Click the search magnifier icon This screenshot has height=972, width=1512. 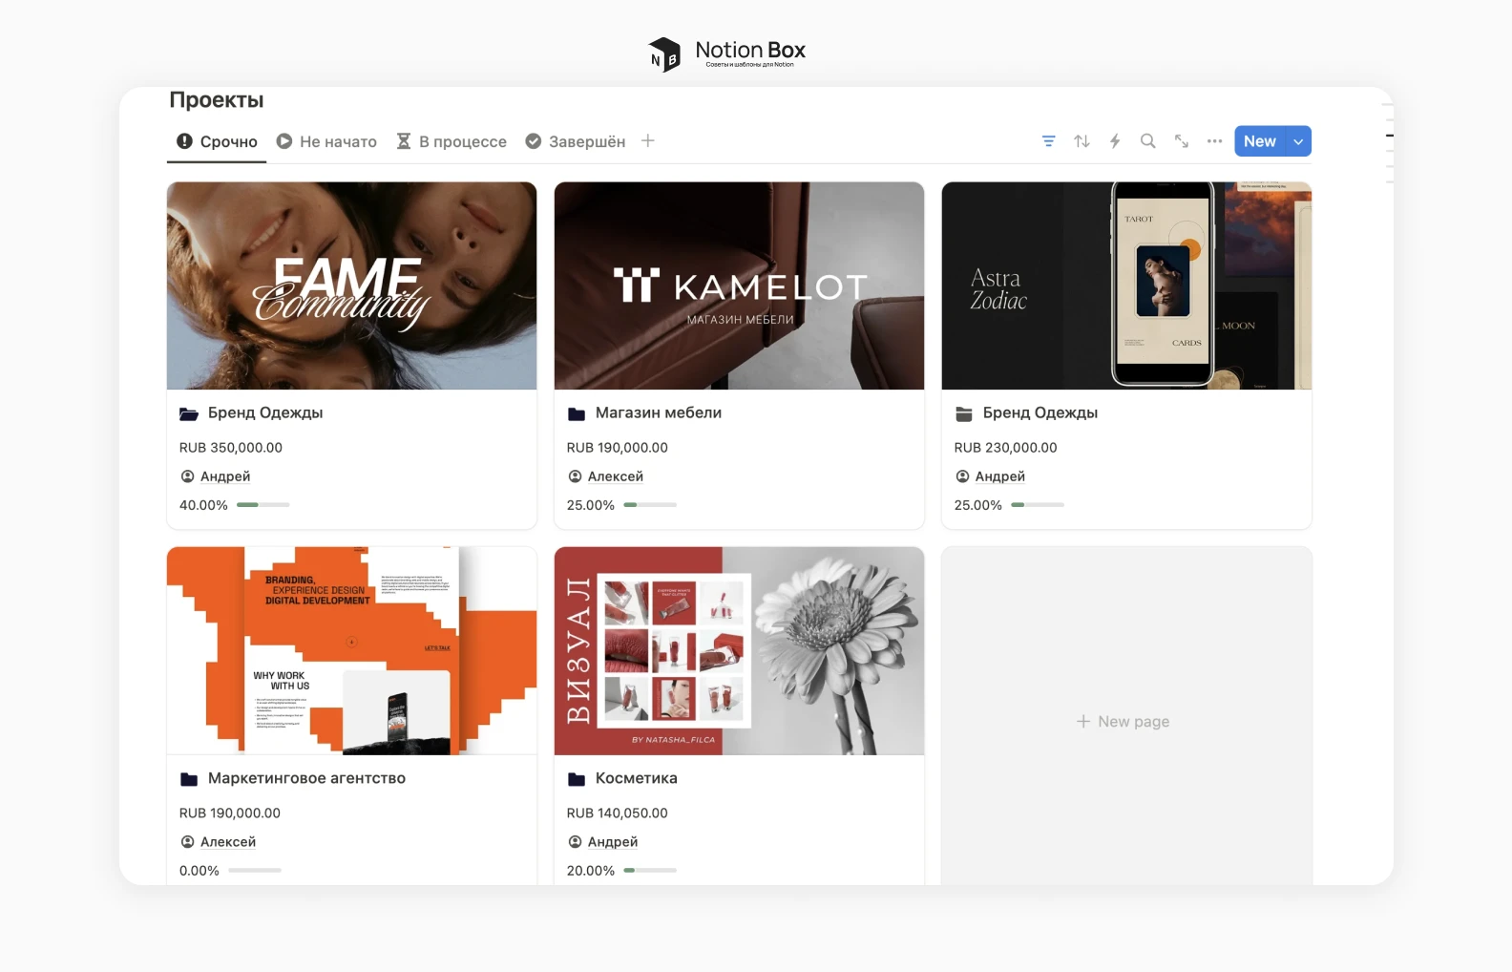[1148, 141]
